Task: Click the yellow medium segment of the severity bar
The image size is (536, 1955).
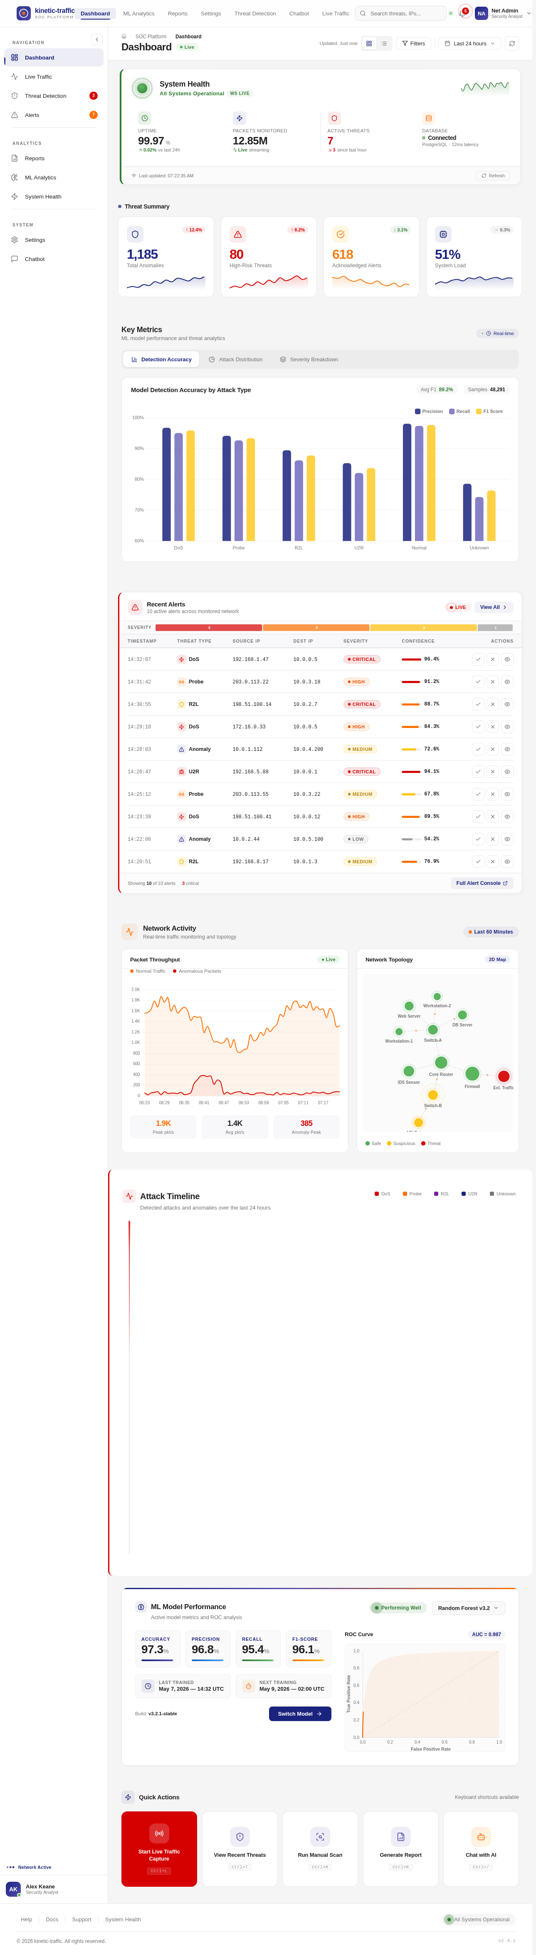Action: click(x=423, y=628)
